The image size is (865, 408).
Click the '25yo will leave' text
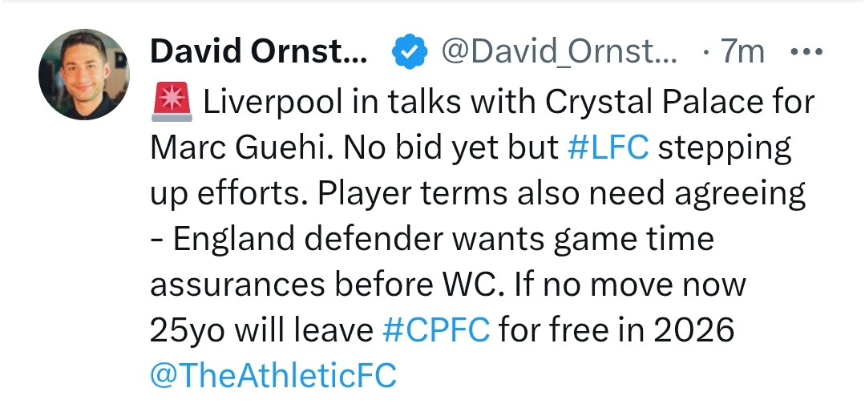(x=261, y=330)
